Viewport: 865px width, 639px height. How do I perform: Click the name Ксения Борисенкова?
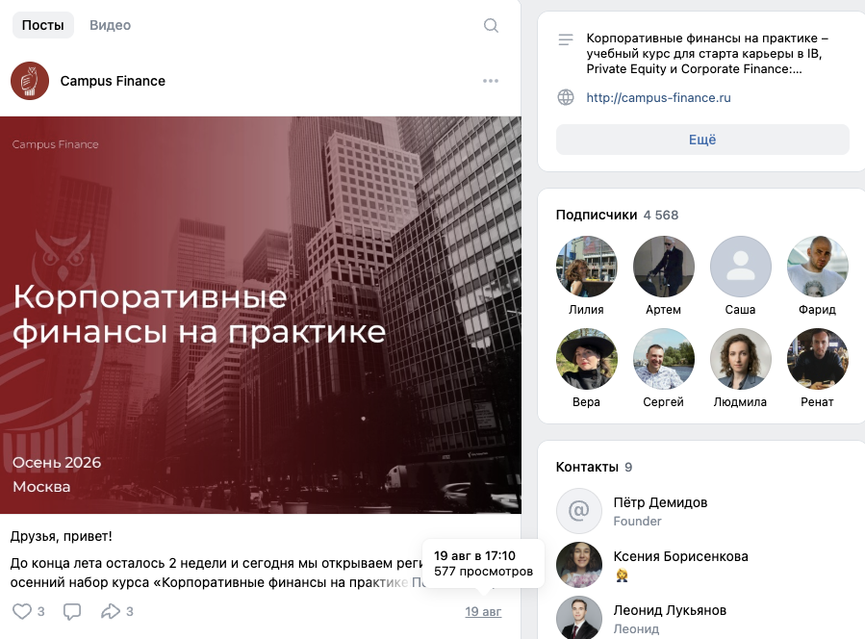pos(681,556)
